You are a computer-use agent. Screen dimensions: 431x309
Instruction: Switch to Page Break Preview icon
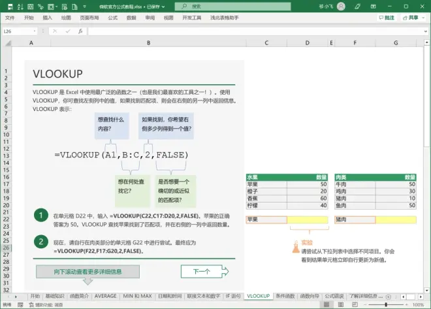point(355,304)
